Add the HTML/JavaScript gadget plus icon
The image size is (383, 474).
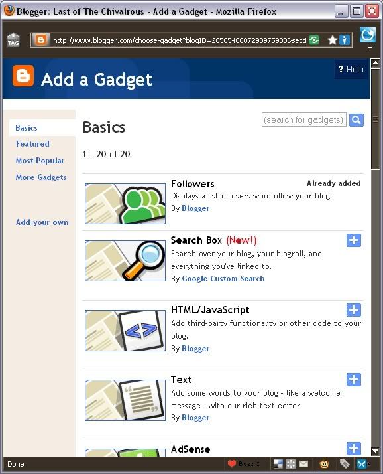354,310
